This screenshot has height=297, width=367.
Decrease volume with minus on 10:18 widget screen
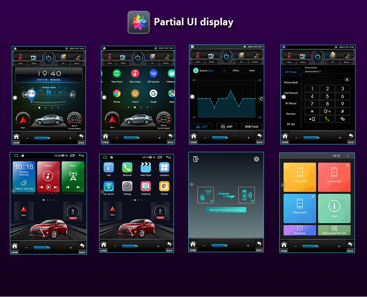click(x=26, y=247)
